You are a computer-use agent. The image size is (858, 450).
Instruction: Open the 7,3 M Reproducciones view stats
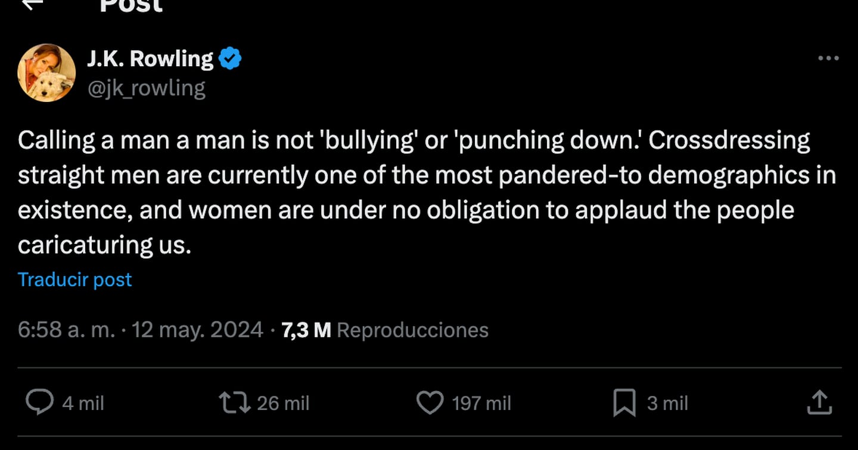[385, 330]
